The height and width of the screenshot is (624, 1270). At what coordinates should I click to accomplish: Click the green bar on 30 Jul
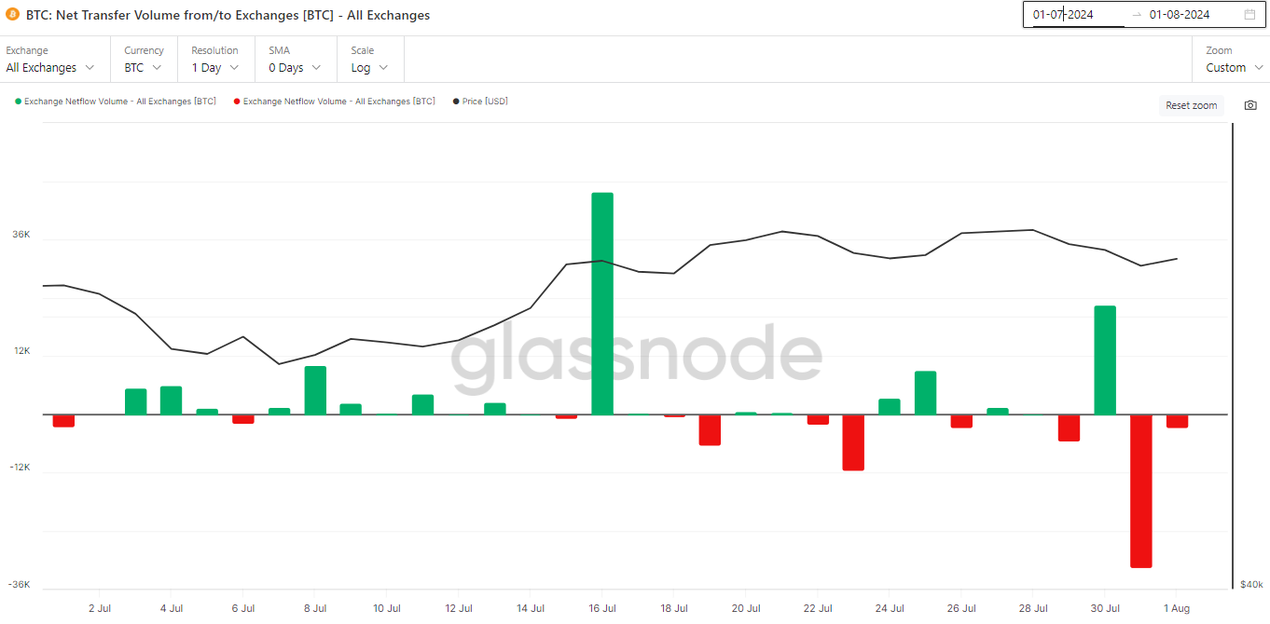[1105, 359]
